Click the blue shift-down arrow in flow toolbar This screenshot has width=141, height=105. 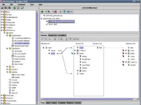[64, 12]
